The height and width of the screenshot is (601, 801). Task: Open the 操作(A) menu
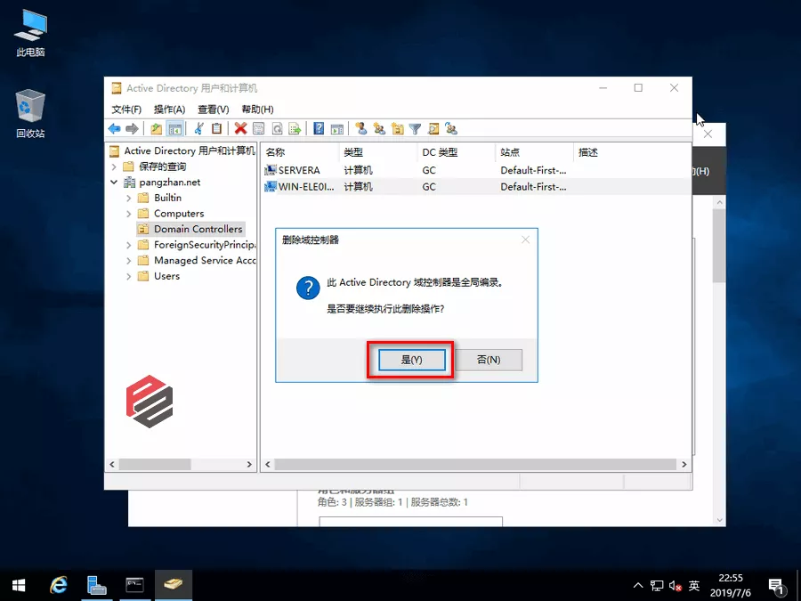pyautogui.click(x=169, y=109)
